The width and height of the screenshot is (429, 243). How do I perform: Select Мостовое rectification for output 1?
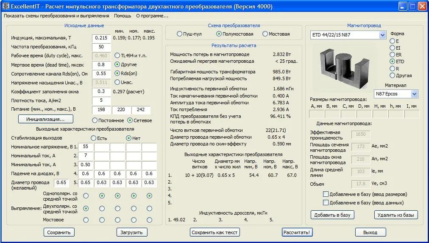(x=86, y=220)
